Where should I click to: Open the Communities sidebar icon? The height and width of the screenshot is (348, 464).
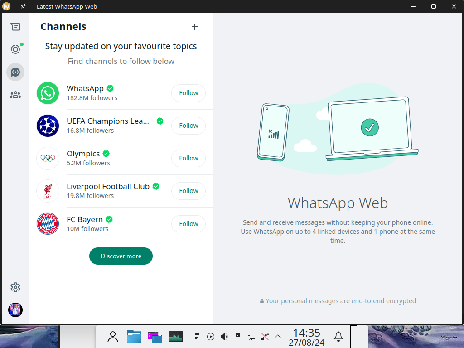(15, 95)
